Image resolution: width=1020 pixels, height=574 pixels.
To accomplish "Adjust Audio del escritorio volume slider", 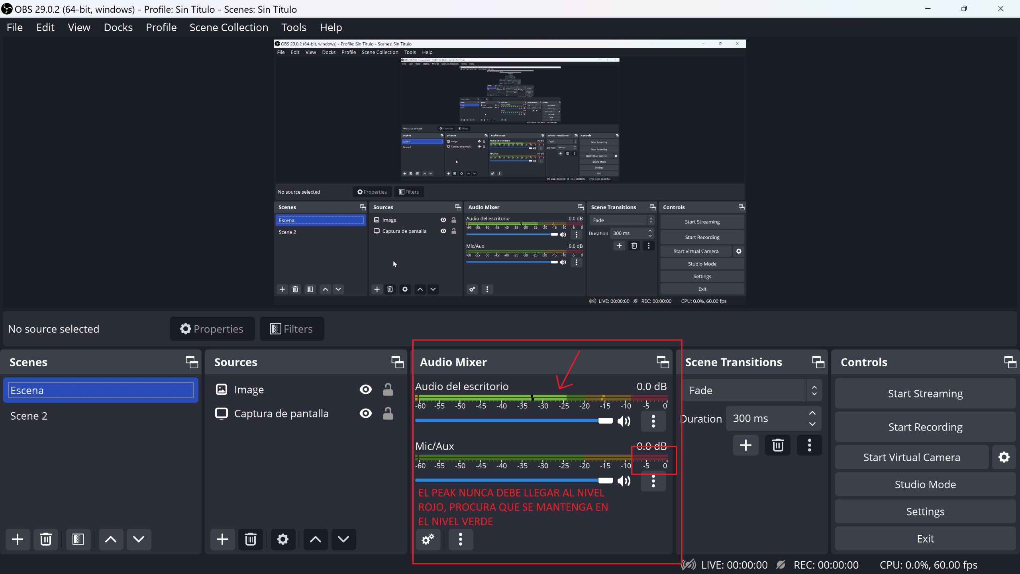I will click(x=514, y=421).
